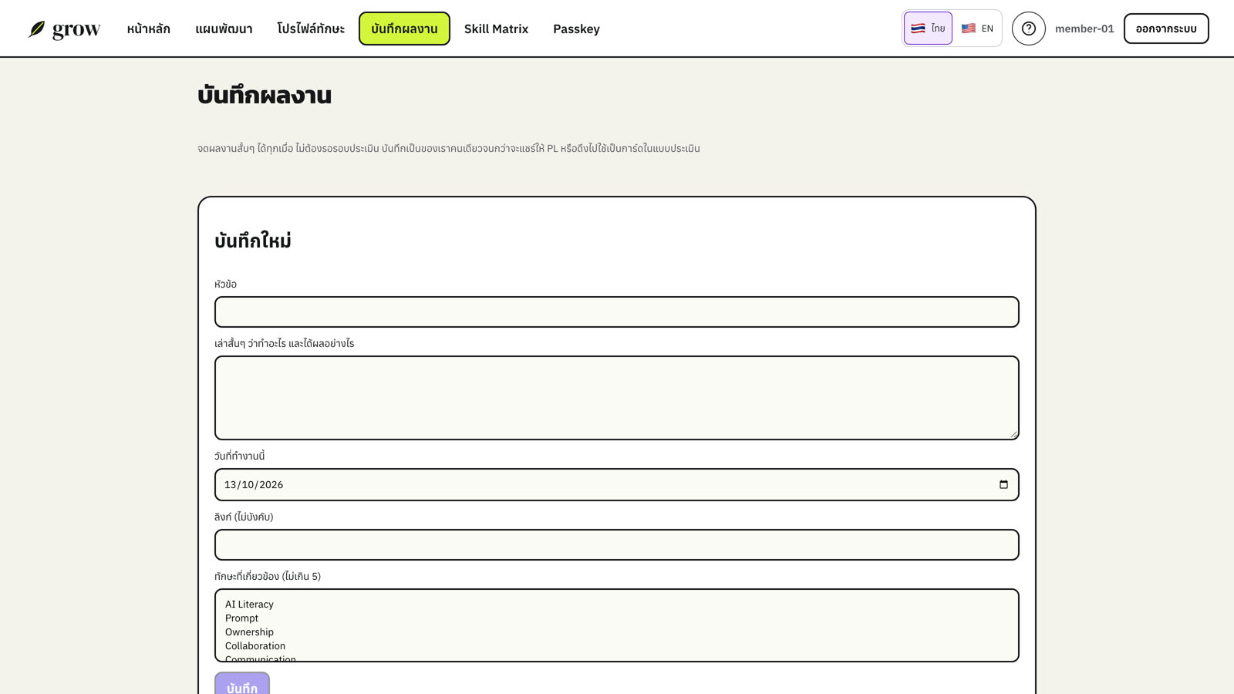Viewport: 1234px width, 694px height.
Task: Click the วันที่ทำงานนี้ date field
Action: [617, 484]
